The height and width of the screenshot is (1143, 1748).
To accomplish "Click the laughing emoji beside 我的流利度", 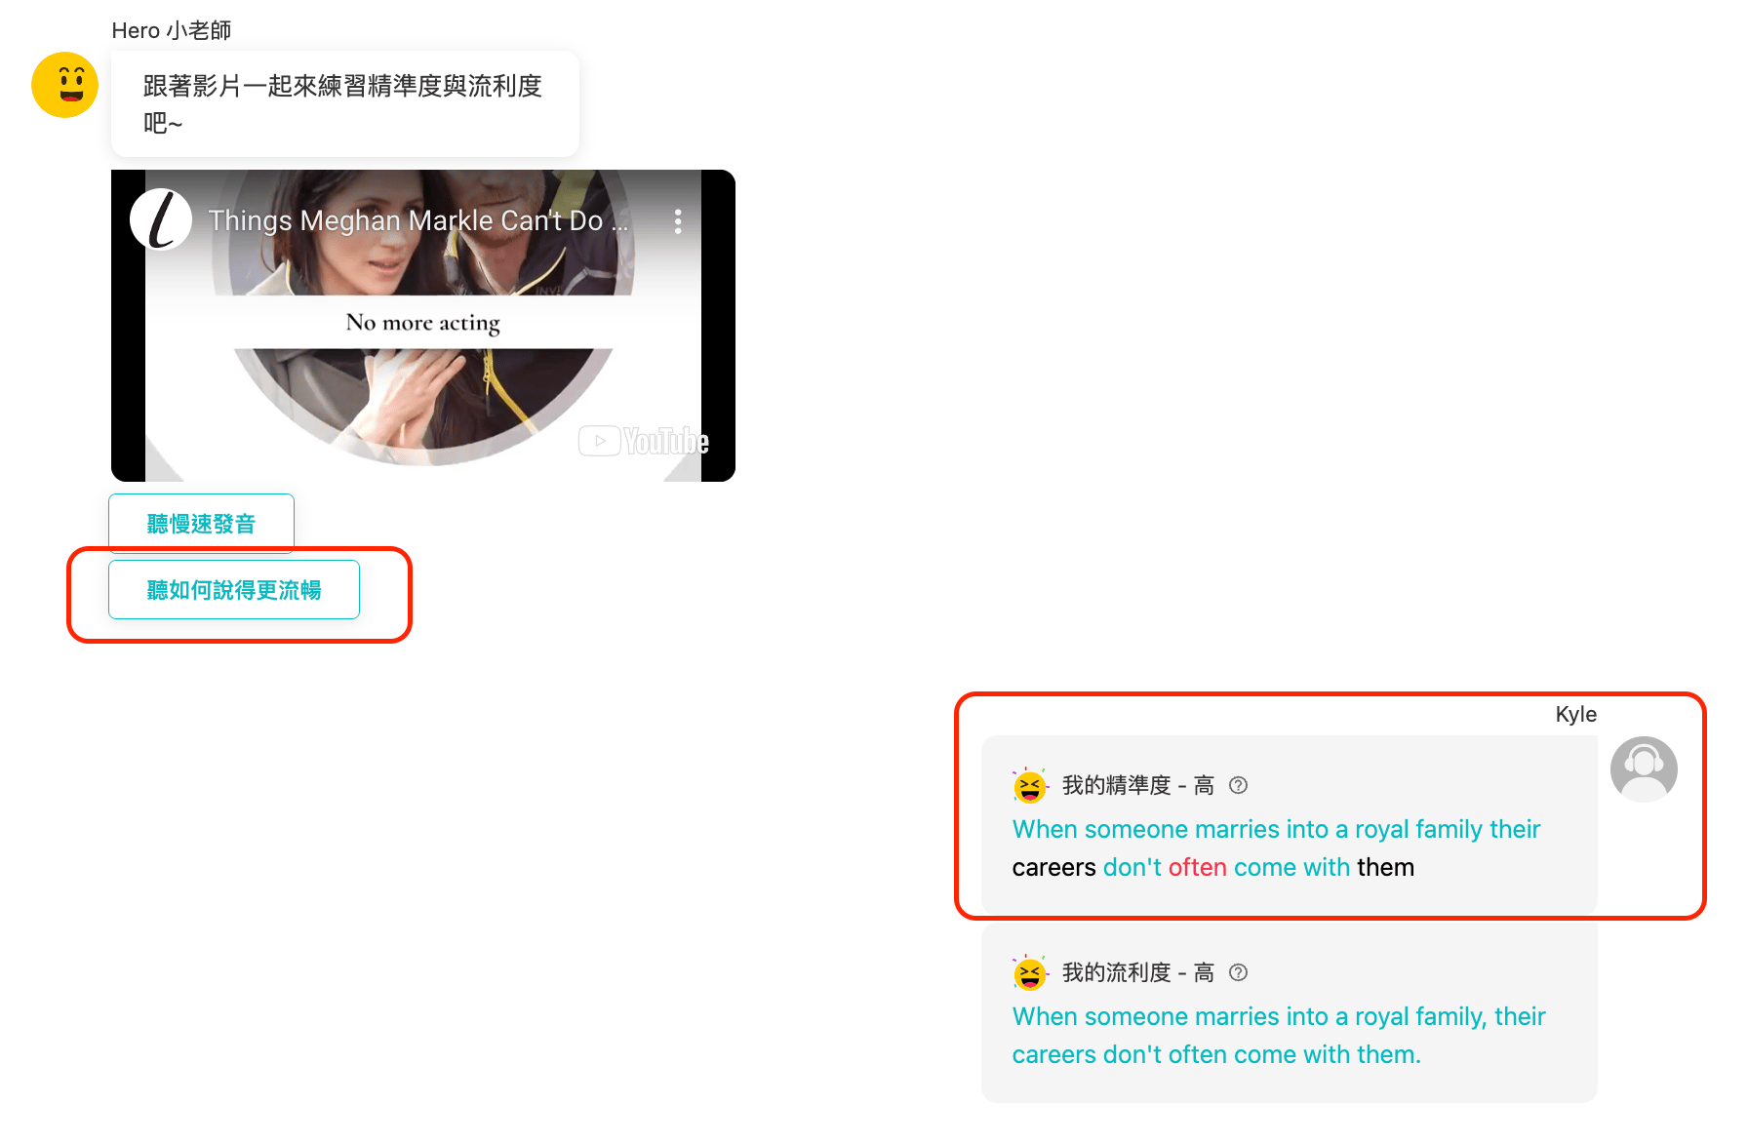I will click(x=1029, y=972).
